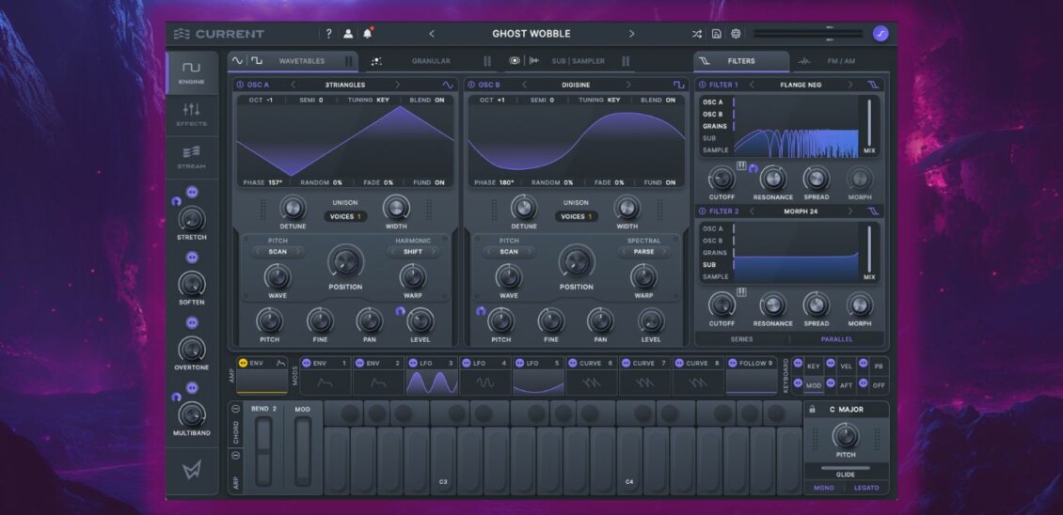Viewport: 1063px width, 515px height.
Task: Select Series filter routing
Action: coord(741,339)
